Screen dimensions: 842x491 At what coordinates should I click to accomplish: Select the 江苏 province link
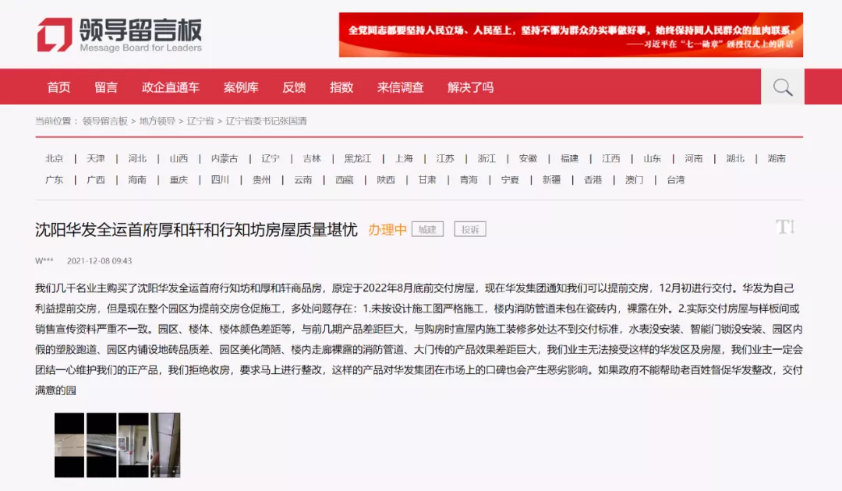tap(445, 158)
